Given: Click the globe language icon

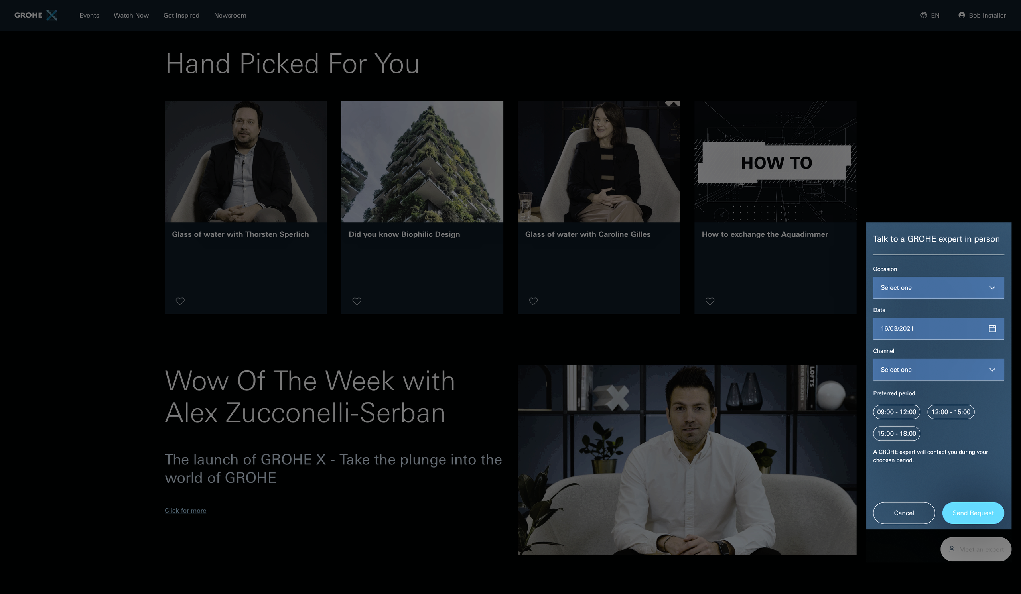Looking at the screenshot, I should click(x=924, y=15).
